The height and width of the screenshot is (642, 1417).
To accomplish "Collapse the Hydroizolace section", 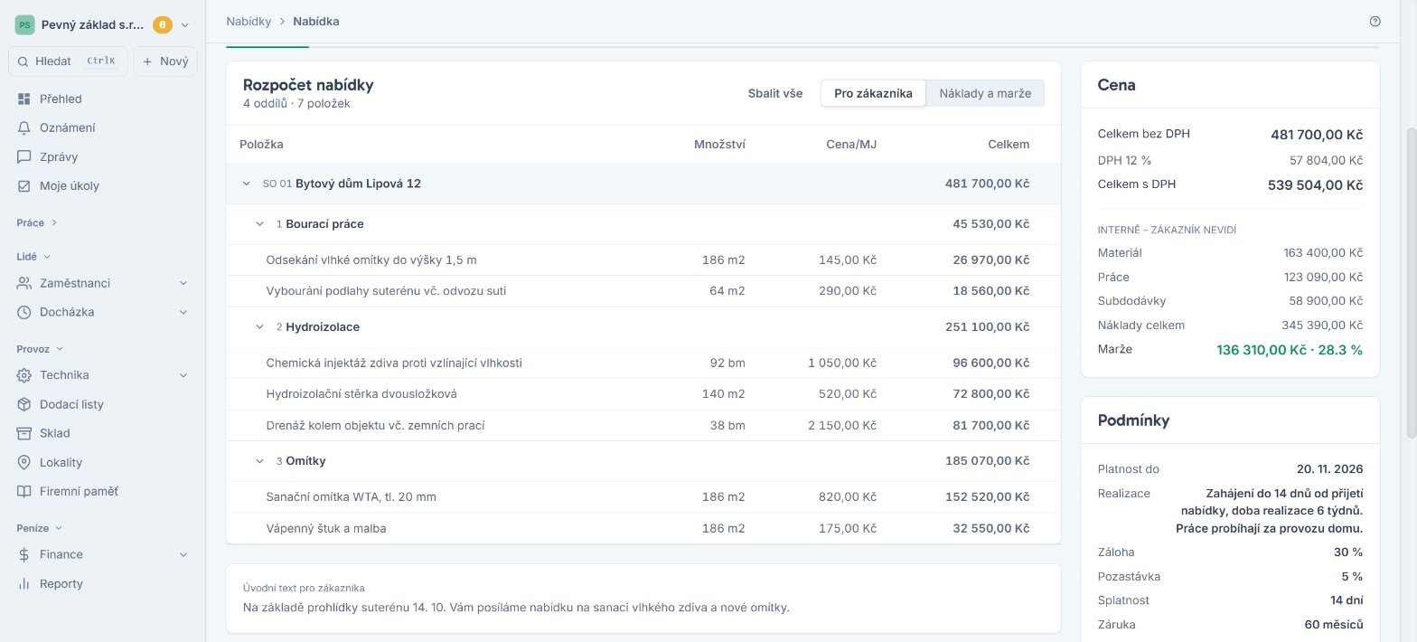I will coord(260,326).
